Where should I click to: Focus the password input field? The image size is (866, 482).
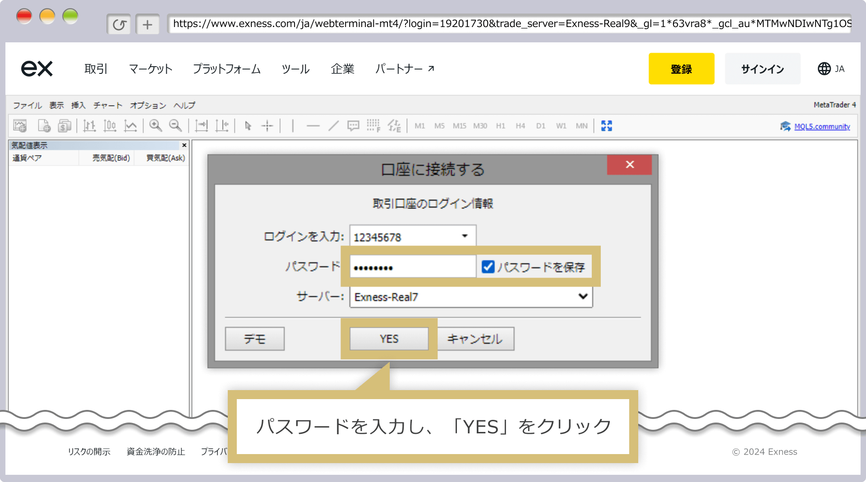pyautogui.click(x=413, y=267)
